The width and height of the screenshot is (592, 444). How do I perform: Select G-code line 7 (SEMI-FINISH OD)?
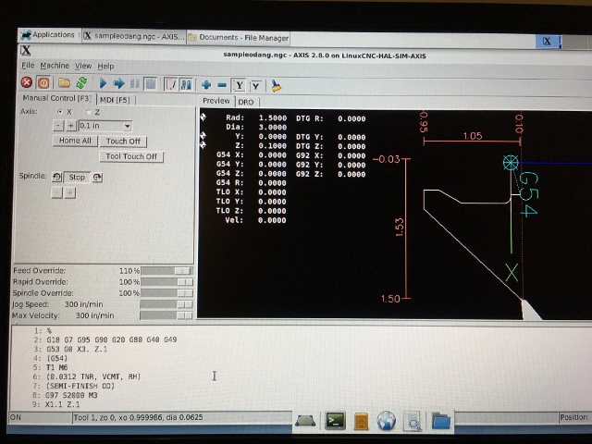(80, 386)
